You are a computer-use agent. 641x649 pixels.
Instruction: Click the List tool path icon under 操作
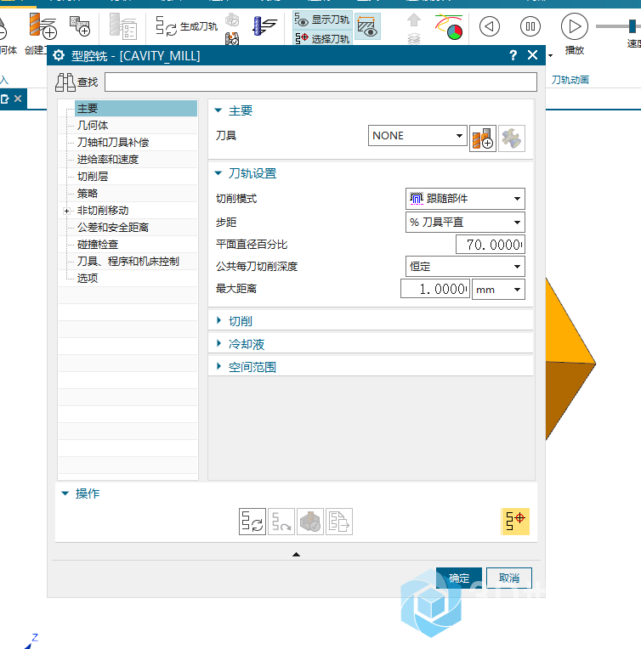pyautogui.click(x=339, y=522)
